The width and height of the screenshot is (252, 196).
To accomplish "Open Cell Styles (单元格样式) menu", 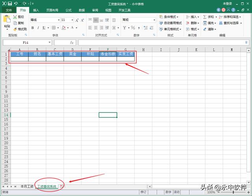I will point(170,29).
